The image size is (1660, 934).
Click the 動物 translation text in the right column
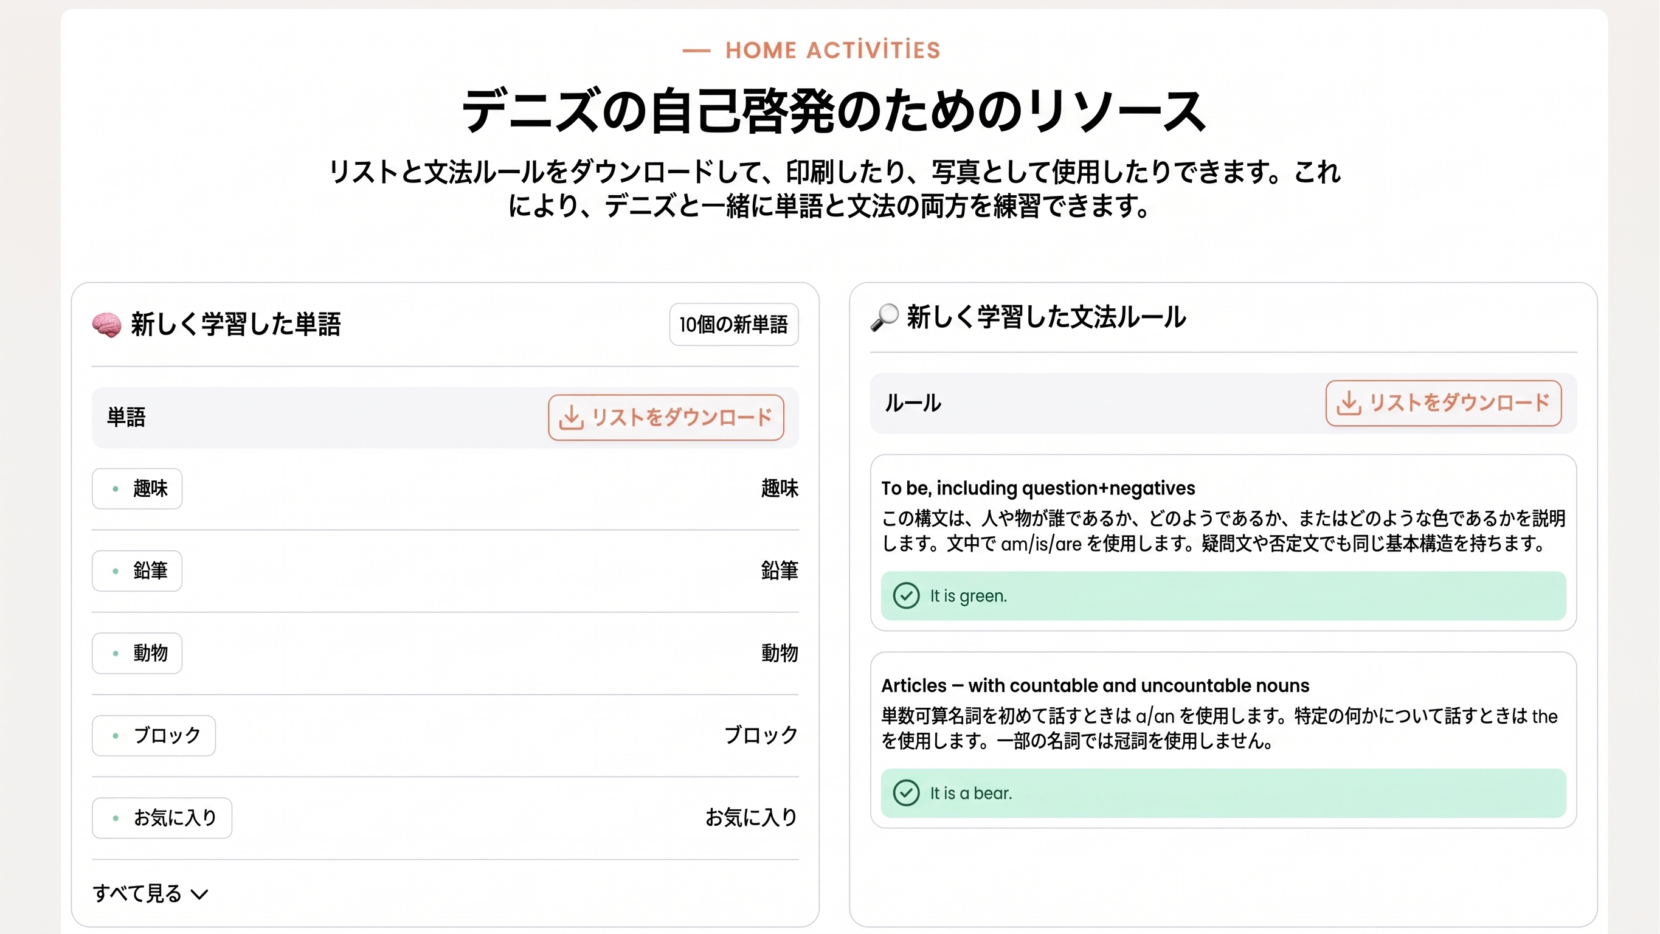779,653
